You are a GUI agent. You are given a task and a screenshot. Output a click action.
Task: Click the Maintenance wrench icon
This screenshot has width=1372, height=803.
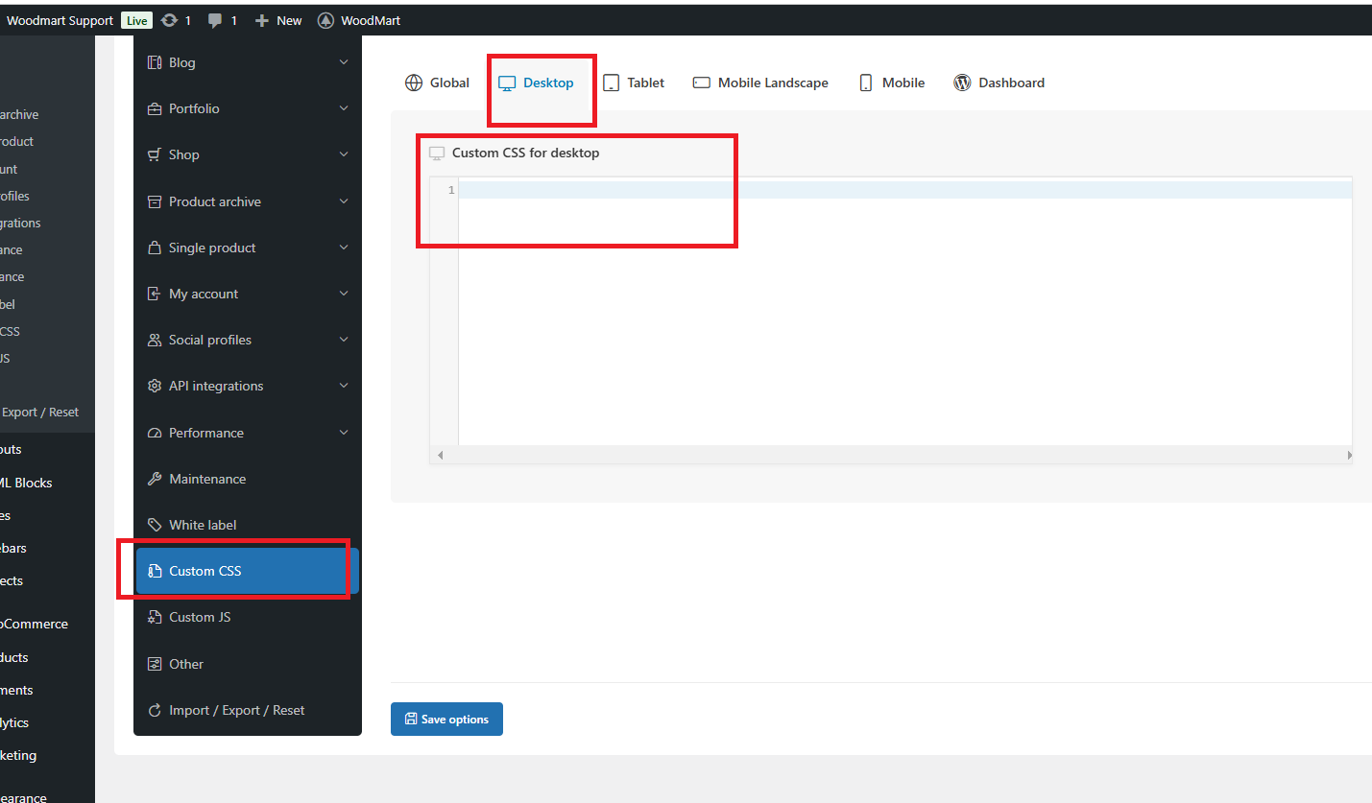pos(154,479)
